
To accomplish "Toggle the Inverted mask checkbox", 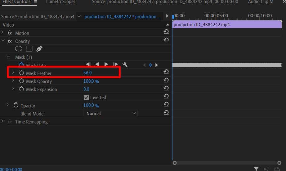I will pyautogui.click(x=86, y=97).
